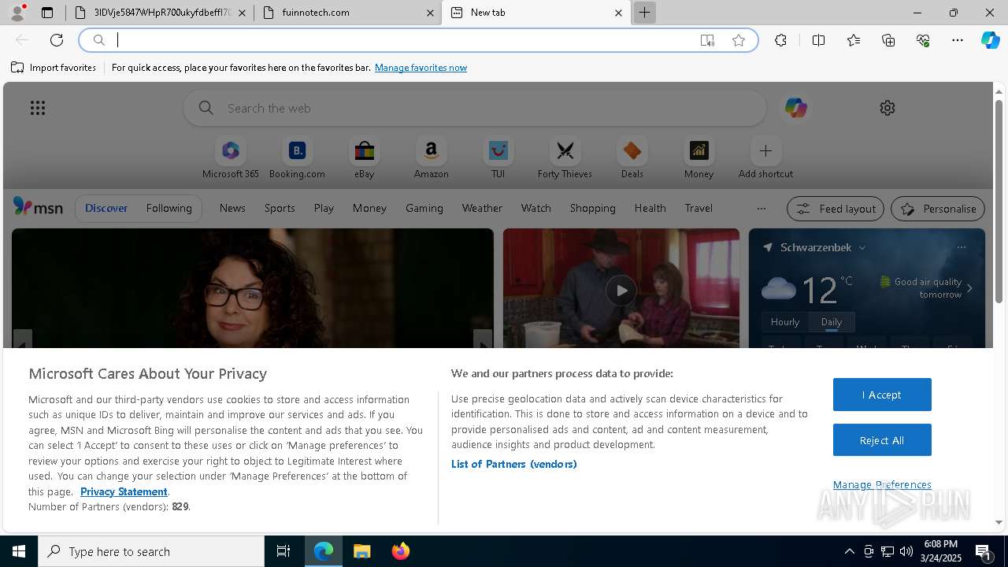Open the Collections icon

pyautogui.click(x=888, y=40)
